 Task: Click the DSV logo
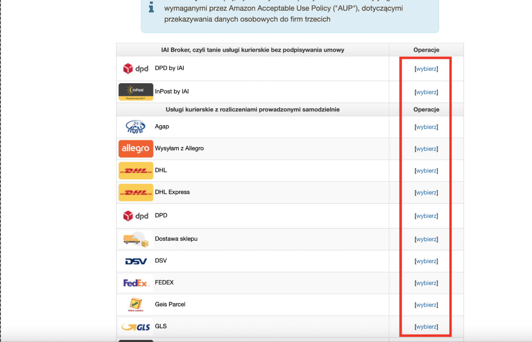[x=136, y=261]
